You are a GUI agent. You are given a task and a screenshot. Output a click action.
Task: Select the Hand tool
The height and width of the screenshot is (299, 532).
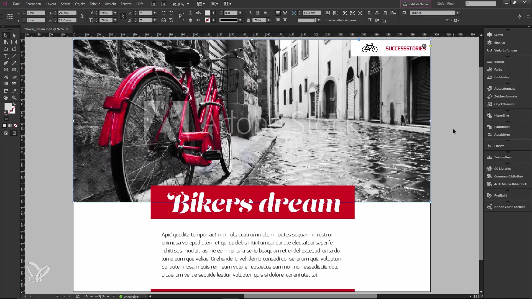pos(6,98)
